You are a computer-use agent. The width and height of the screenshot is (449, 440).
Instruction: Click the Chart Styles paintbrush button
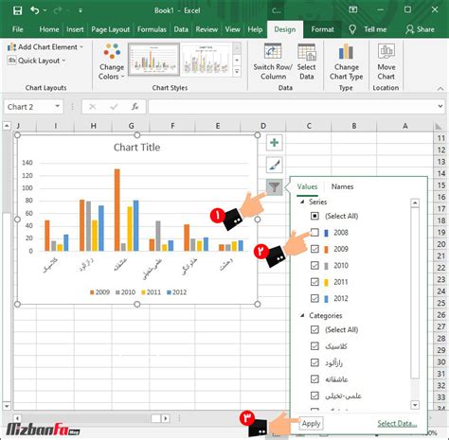274,165
